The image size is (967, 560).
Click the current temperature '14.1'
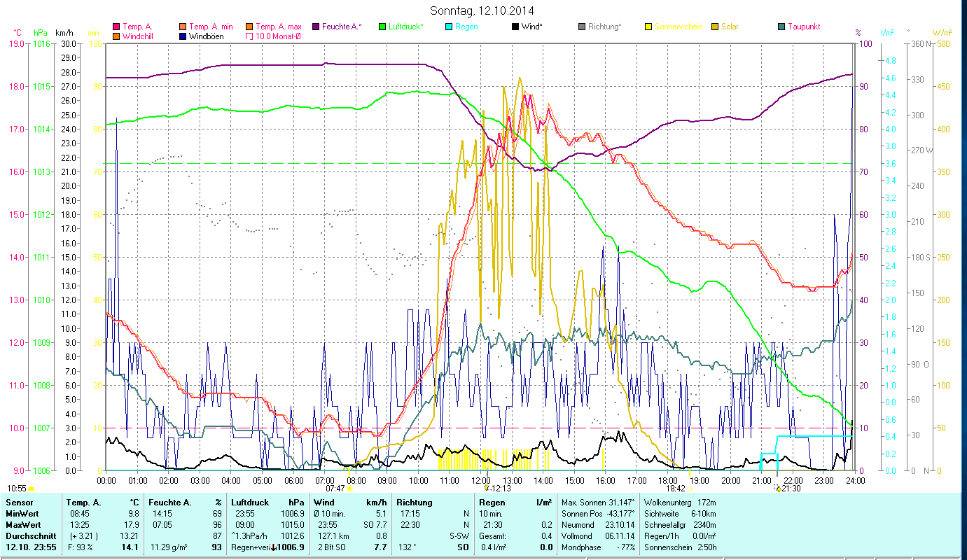pyautogui.click(x=130, y=547)
